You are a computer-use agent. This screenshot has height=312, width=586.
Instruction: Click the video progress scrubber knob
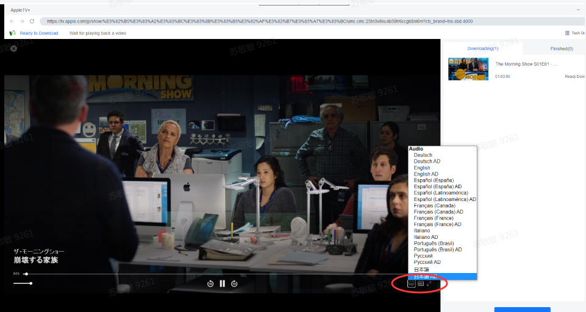tap(26, 274)
